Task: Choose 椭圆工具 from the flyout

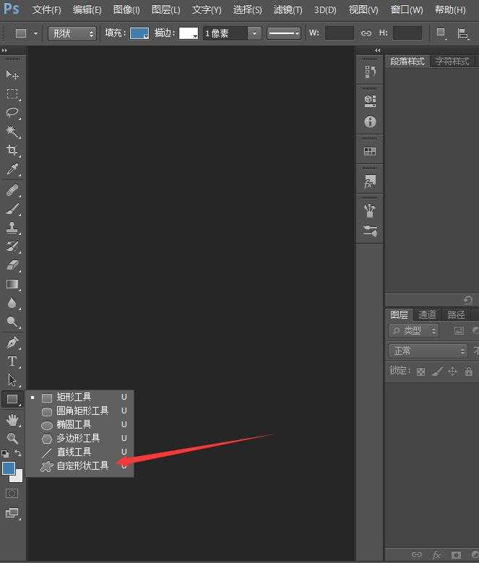Action: (x=74, y=424)
